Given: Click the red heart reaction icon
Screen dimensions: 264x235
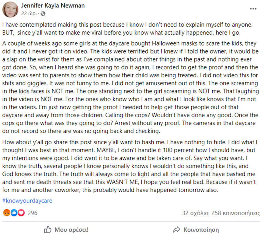Looking at the screenshot, I should pyautogui.click(x=21, y=213).
